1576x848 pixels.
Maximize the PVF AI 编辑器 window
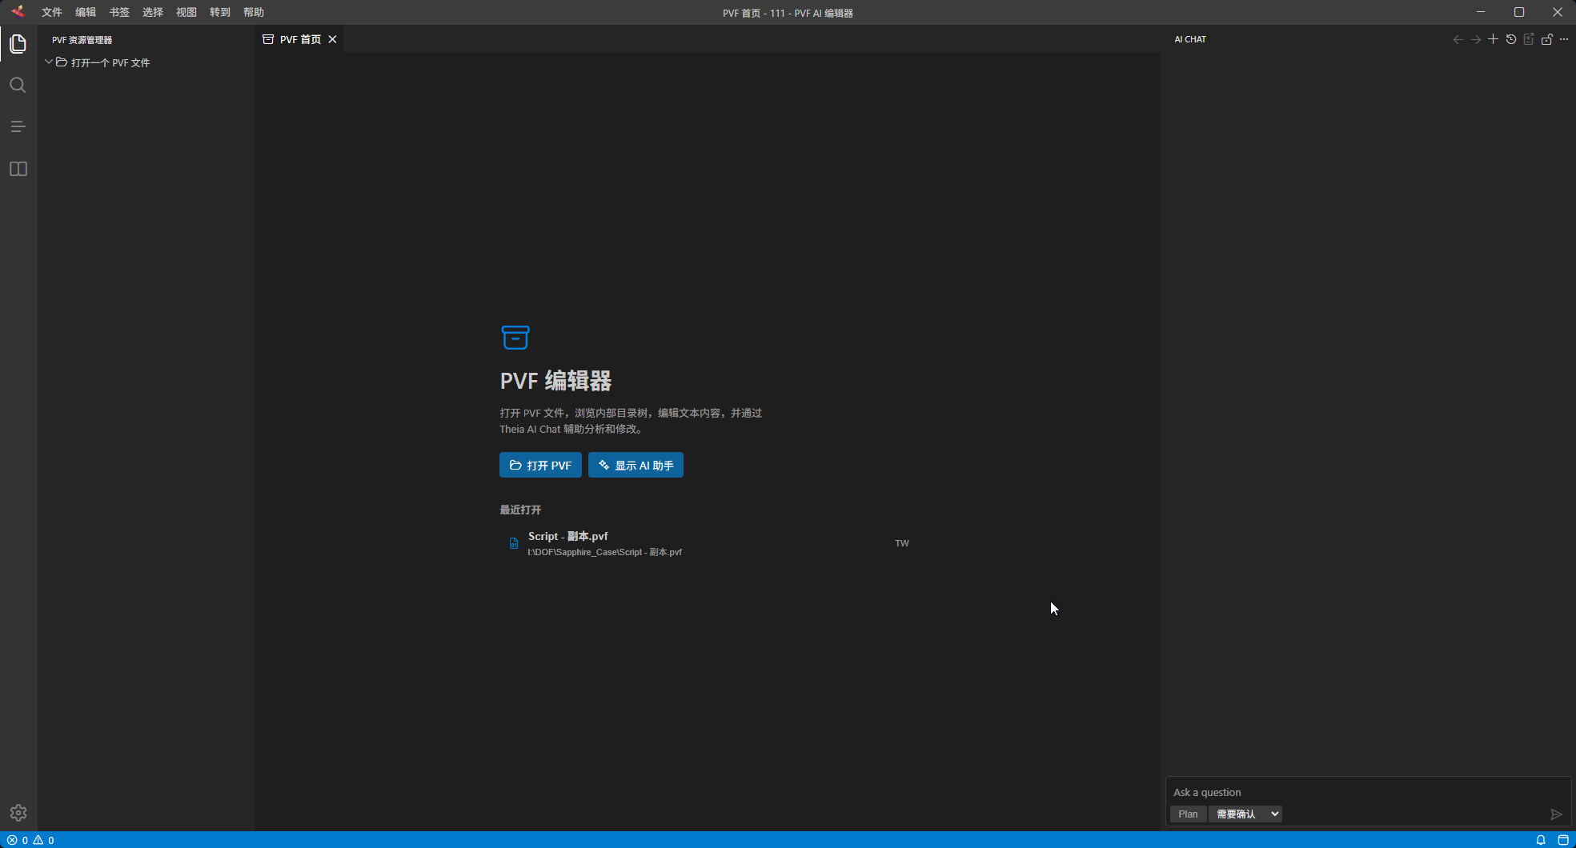(1519, 12)
